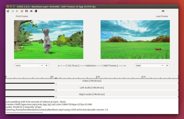Click the First Frame bear preview image
This screenshot has width=184, height=119.
(x=49, y=39)
